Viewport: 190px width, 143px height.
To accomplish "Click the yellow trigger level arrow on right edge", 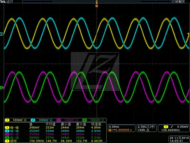I will tap(188, 34).
